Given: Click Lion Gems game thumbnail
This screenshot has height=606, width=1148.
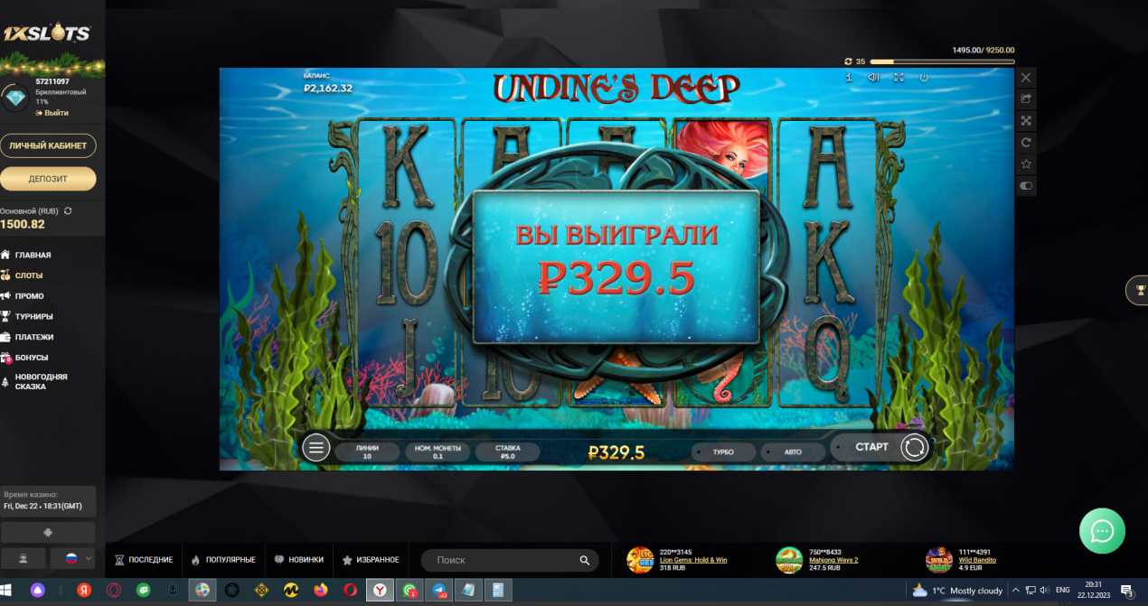Looking at the screenshot, I should click(x=640, y=560).
